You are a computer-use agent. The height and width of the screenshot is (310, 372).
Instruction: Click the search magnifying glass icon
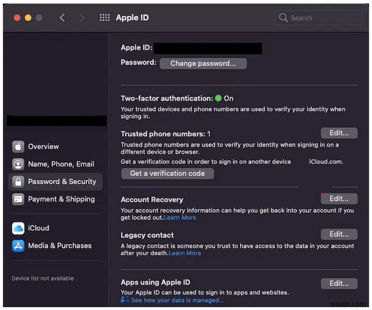click(x=283, y=18)
